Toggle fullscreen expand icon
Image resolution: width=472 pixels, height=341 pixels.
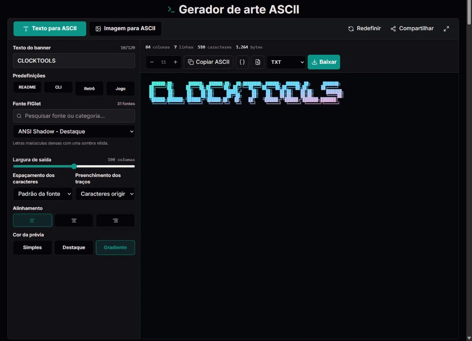pos(446,29)
